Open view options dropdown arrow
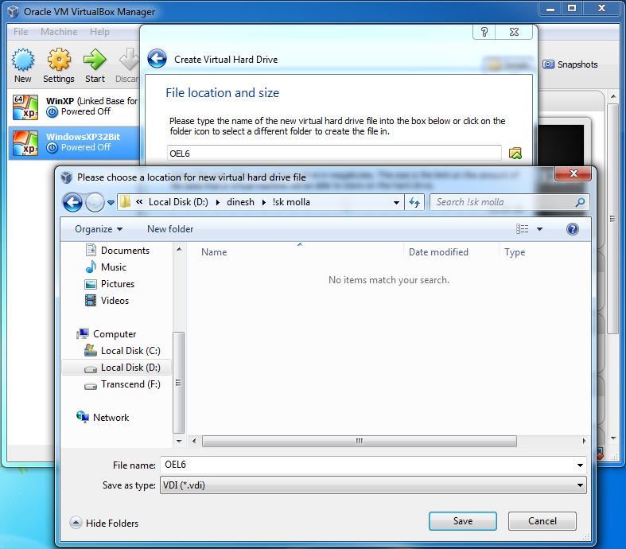This screenshot has width=626, height=549. [x=540, y=229]
